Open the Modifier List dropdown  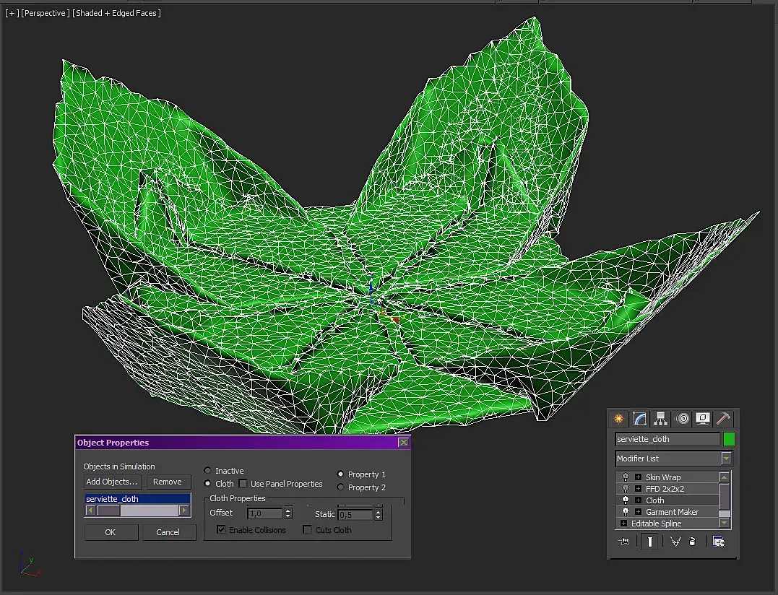pos(726,459)
